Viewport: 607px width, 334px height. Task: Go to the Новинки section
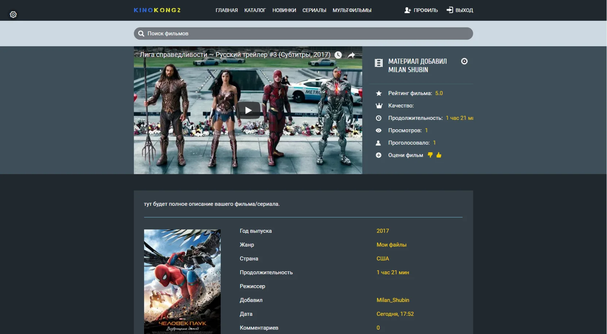click(x=284, y=10)
